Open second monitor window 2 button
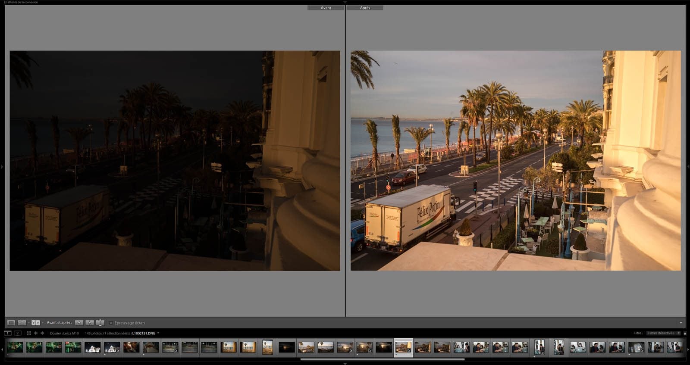Image resolution: width=690 pixels, height=365 pixels. click(x=18, y=333)
